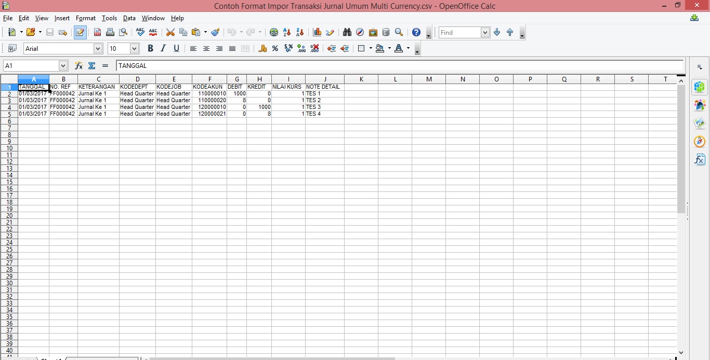Open Font Color picker

[x=399, y=48]
